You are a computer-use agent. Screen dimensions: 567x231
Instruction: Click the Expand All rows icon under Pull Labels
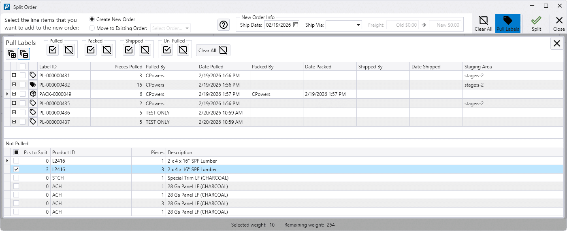click(11, 53)
